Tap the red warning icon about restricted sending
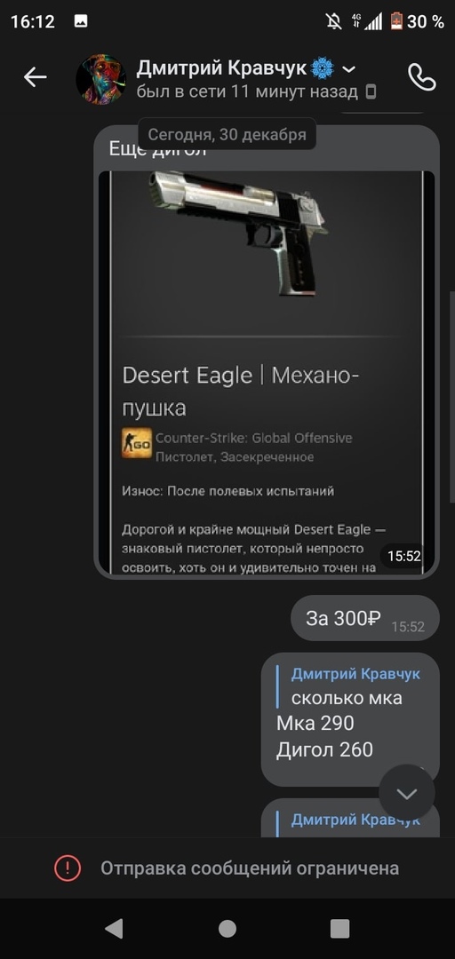The height and width of the screenshot is (959, 455). pyautogui.click(x=68, y=868)
